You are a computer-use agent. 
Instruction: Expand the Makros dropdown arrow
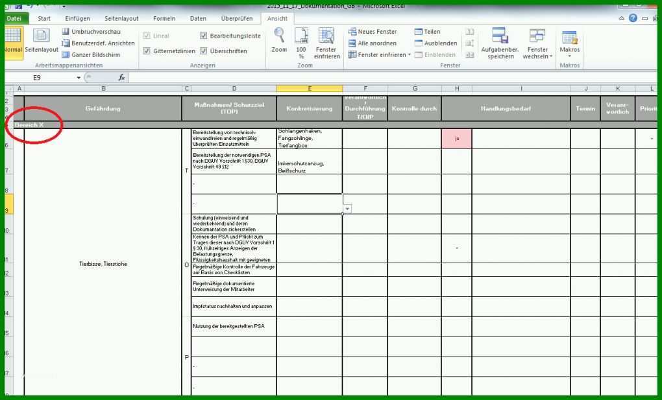tap(570, 56)
